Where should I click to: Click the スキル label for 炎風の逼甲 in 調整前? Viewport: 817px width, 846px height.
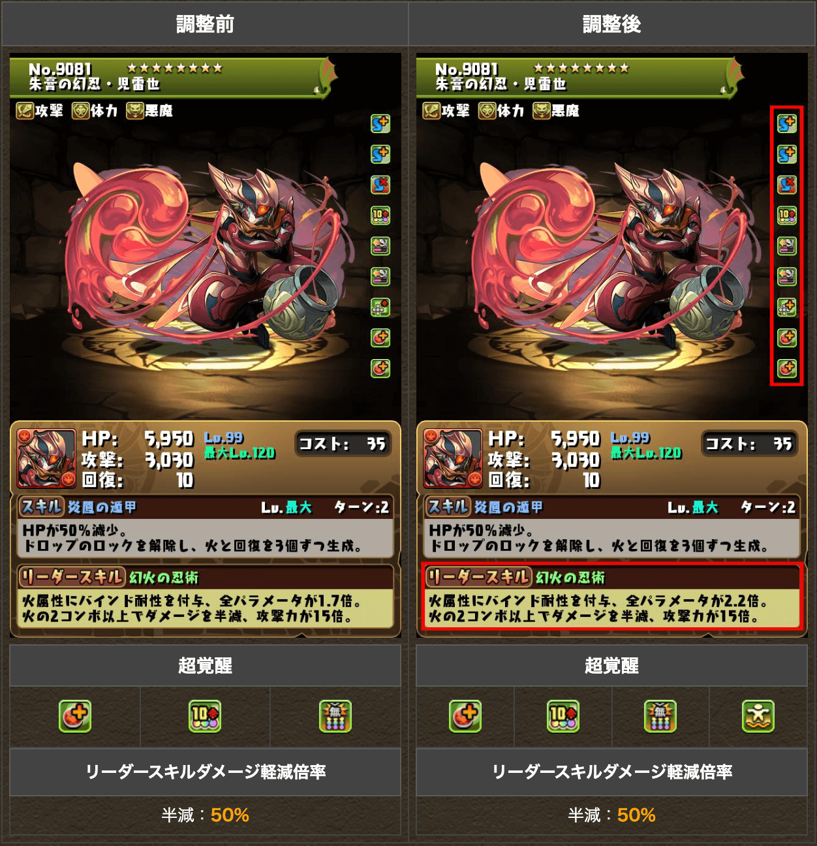coord(42,507)
